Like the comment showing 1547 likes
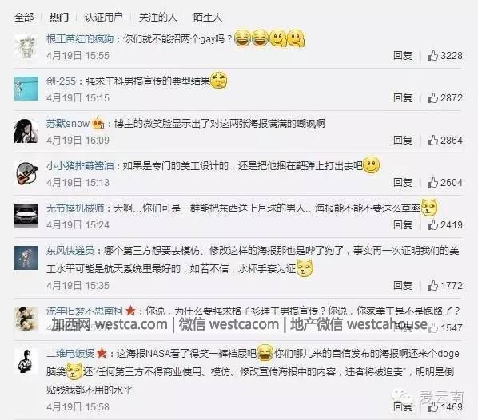The height and width of the screenshot is (420, 478). [433, 327]
